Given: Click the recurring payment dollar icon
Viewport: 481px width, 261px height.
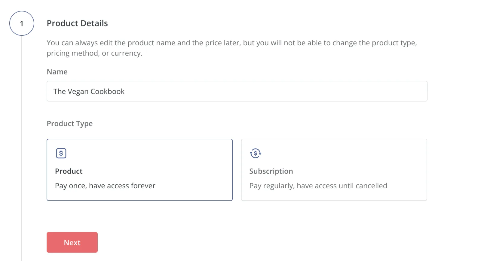Looking at the screenshot, I should [x=255, y=153].
